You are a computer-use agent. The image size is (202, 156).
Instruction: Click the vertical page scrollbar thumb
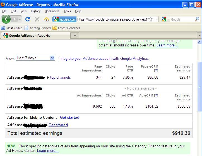(199, 86)
